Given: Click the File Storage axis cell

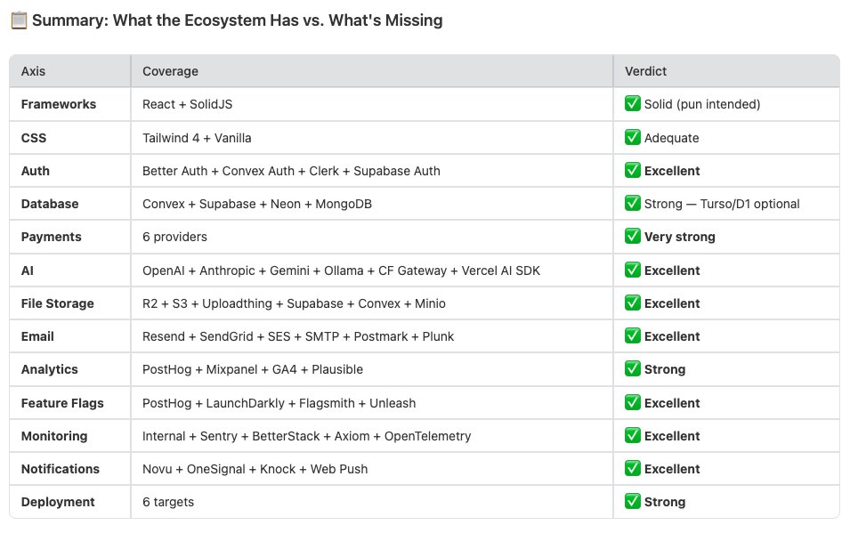Looking at the screenshot, I should (x=70, y=303).
